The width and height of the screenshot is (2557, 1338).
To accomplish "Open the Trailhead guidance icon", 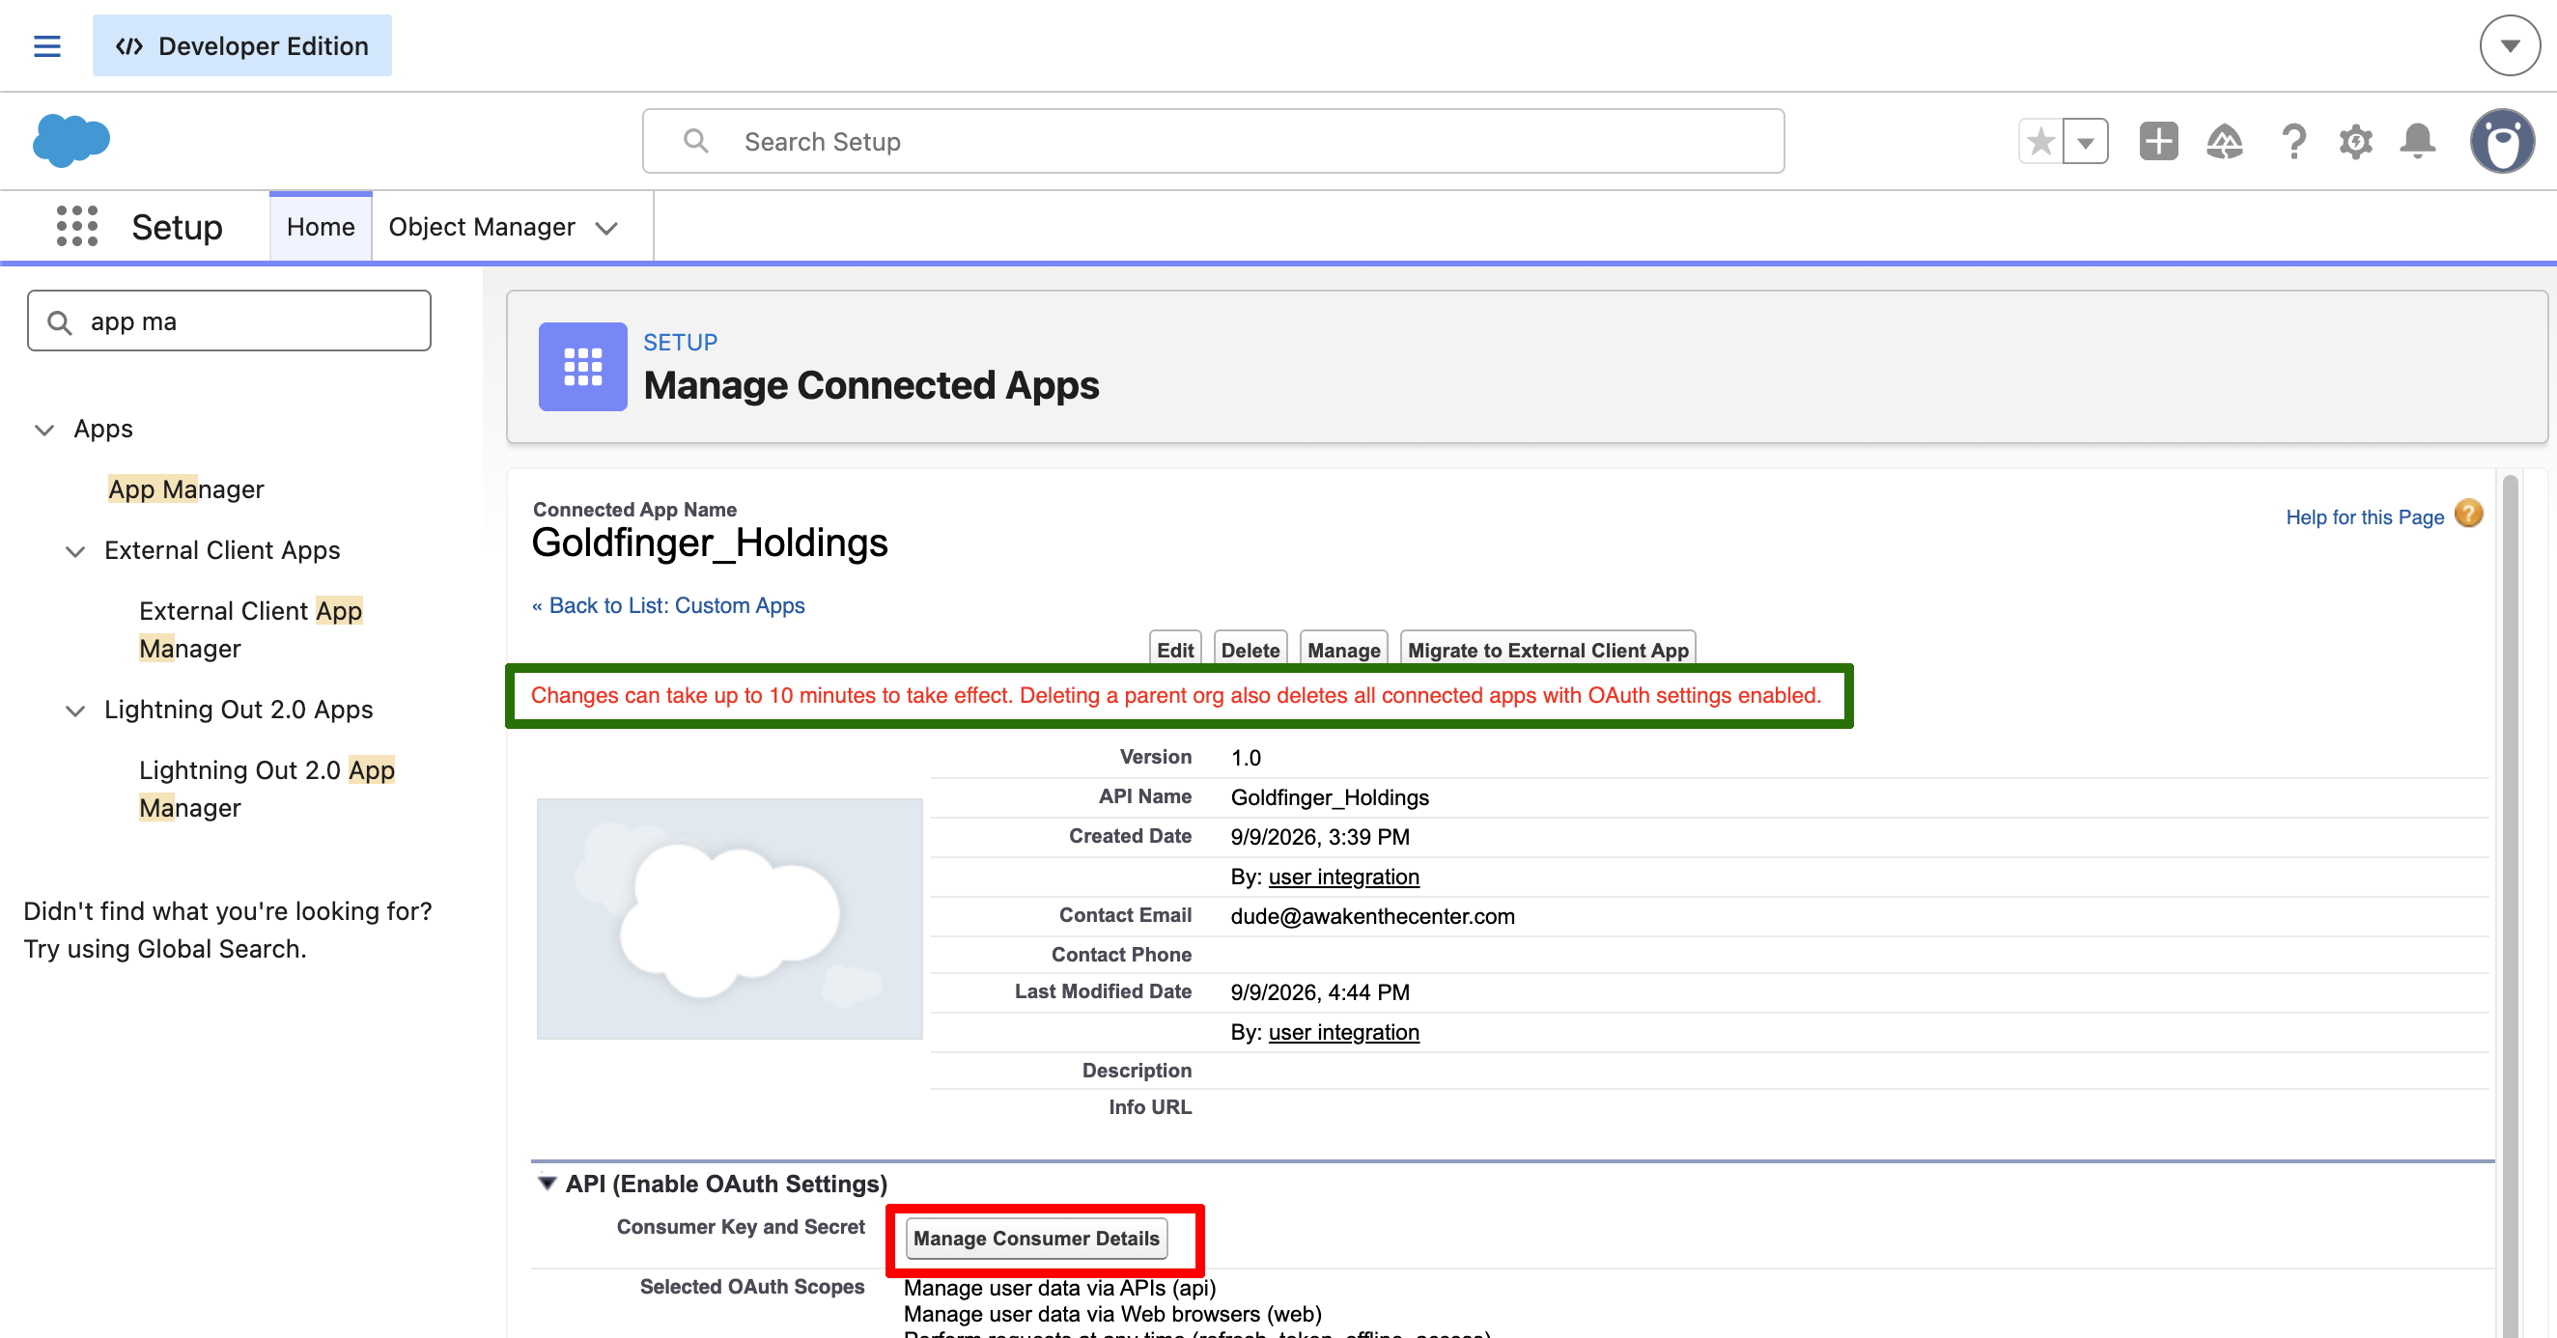I will [2225, 142].
